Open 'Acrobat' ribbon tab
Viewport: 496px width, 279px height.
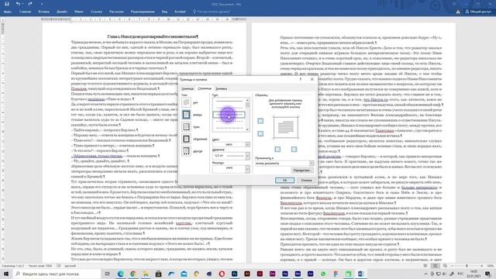pos(180,12)
